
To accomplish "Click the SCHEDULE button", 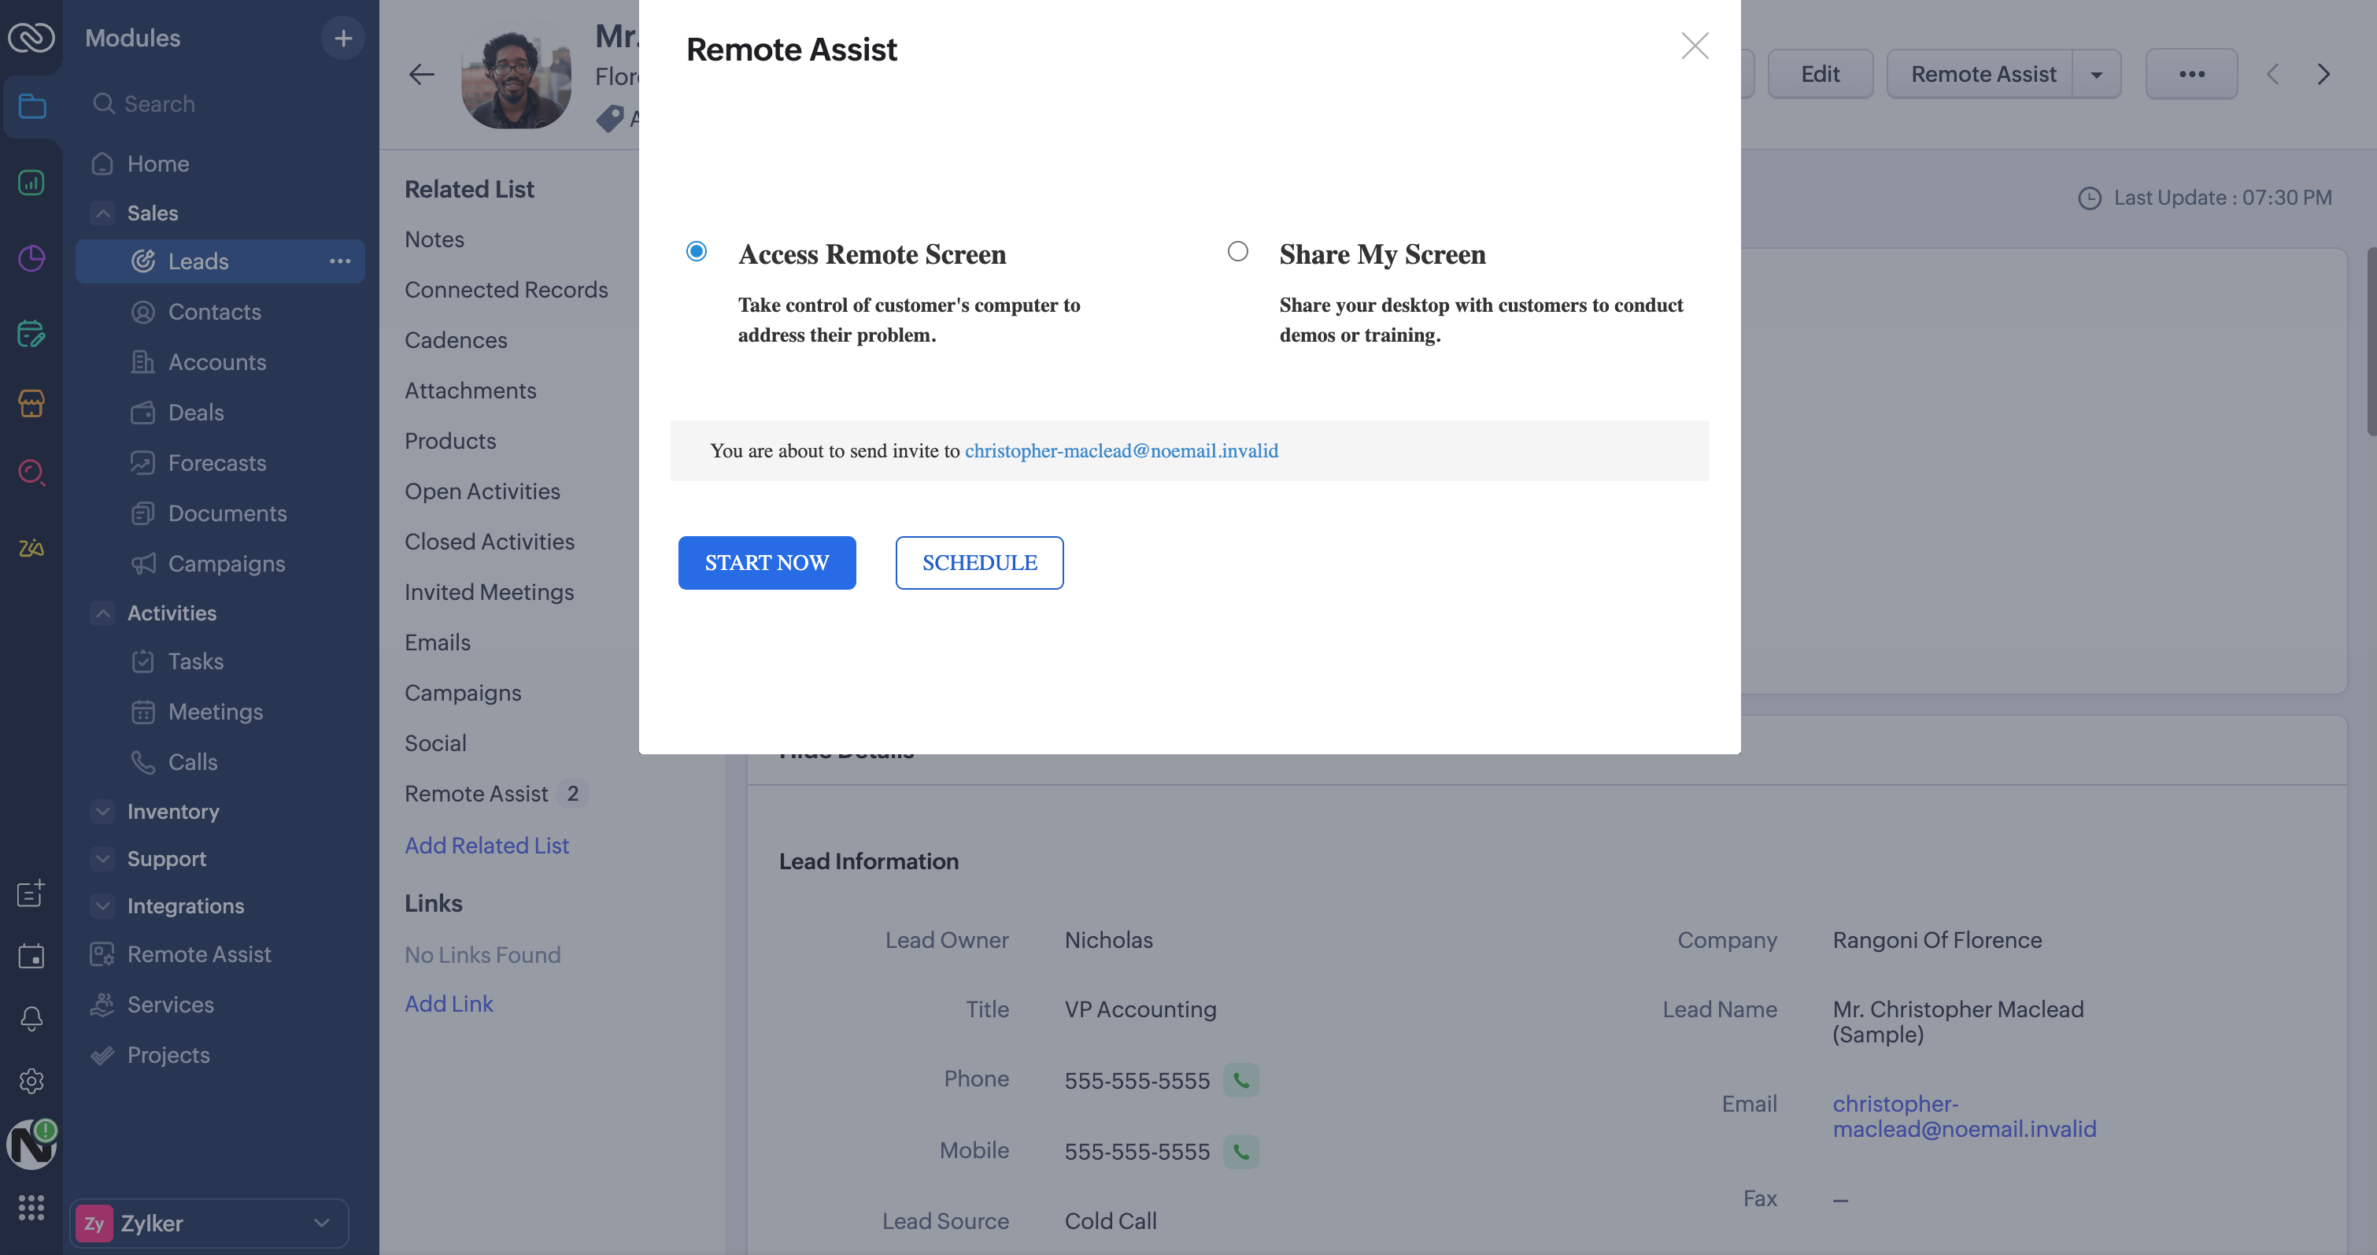I will point(979,563).
